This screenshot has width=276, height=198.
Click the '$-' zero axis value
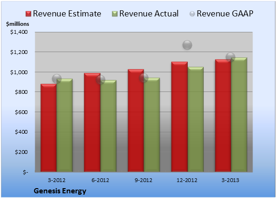(25, 172)
